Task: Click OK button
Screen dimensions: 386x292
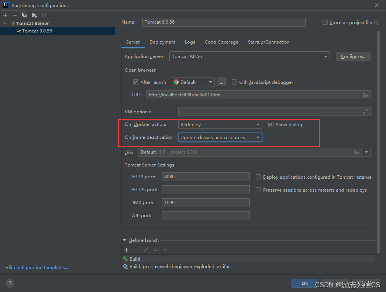Action: (305, 283)
